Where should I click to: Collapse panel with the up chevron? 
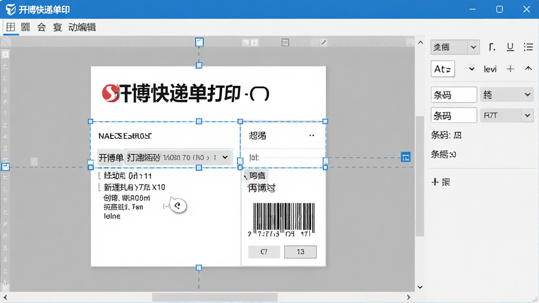point(528,69)
